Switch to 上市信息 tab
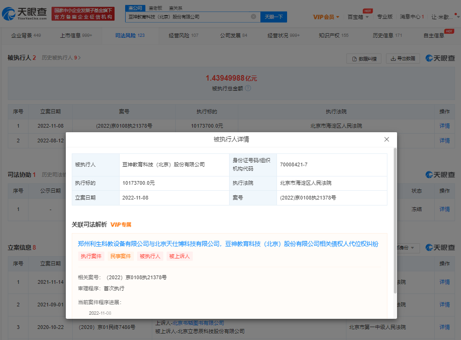 click(76, 35)
